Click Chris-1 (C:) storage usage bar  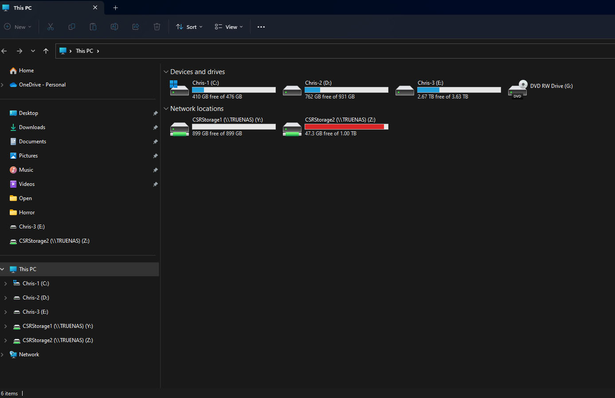point(234,90)
